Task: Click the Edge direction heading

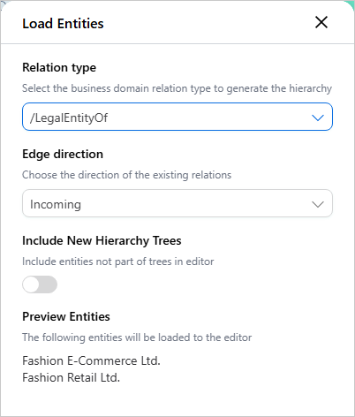Action: point(63,154)
